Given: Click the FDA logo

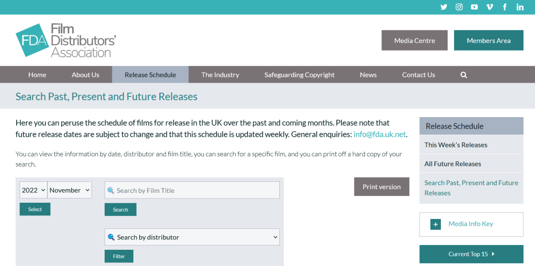Looking at the screenshot, I should point(66,40).
